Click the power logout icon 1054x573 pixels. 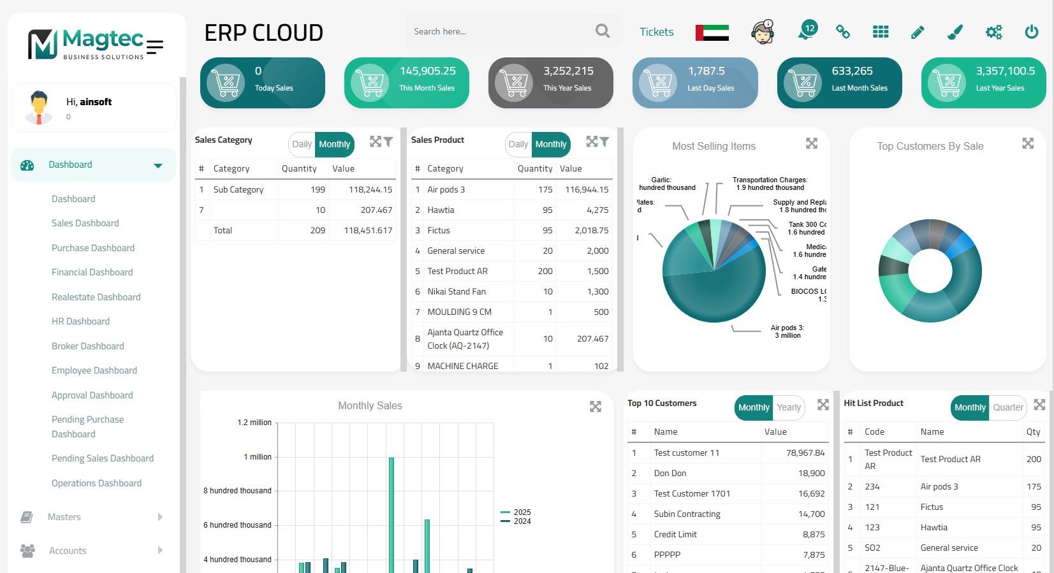coord(1031,32)
